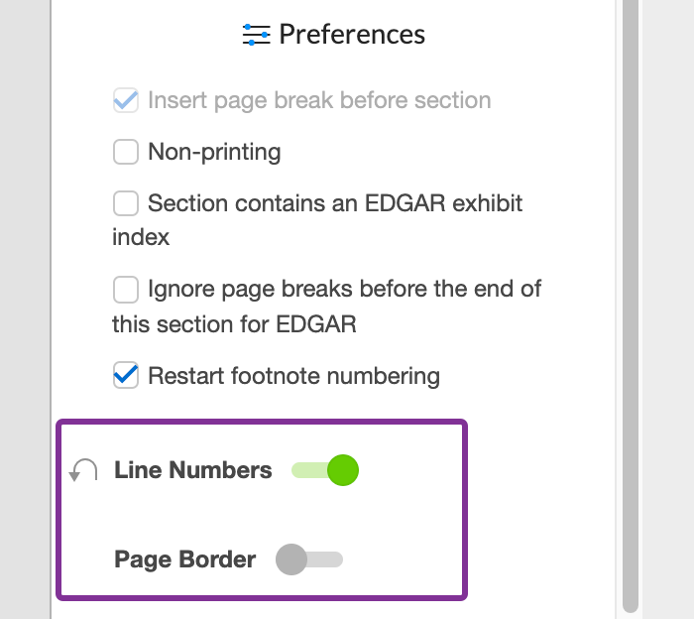
Task: Turn off the Line Numbers switch
Action: [x=324, y=470]
